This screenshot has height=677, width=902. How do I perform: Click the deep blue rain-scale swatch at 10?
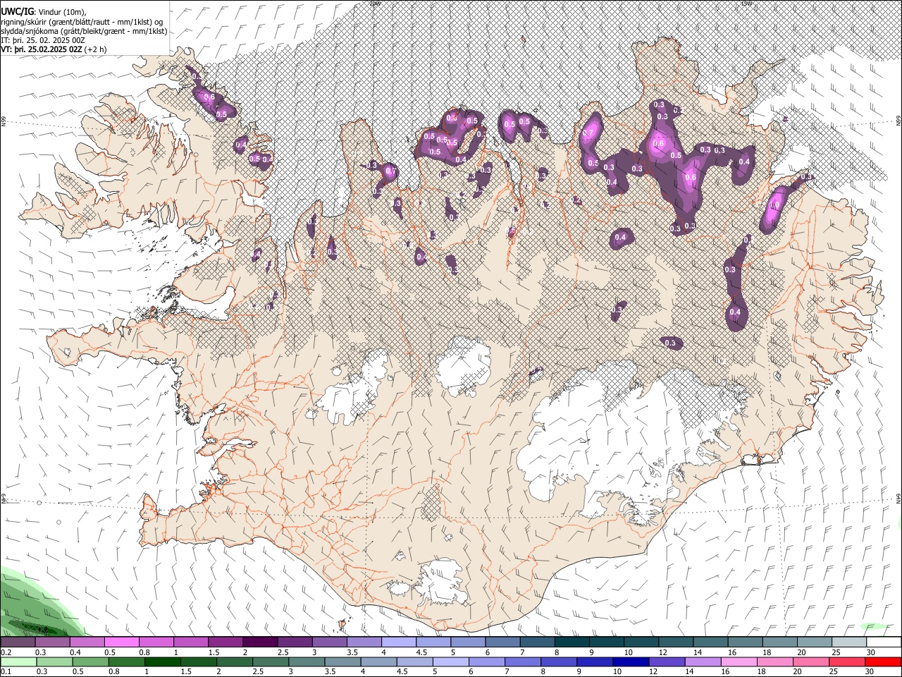pos(631,662)
